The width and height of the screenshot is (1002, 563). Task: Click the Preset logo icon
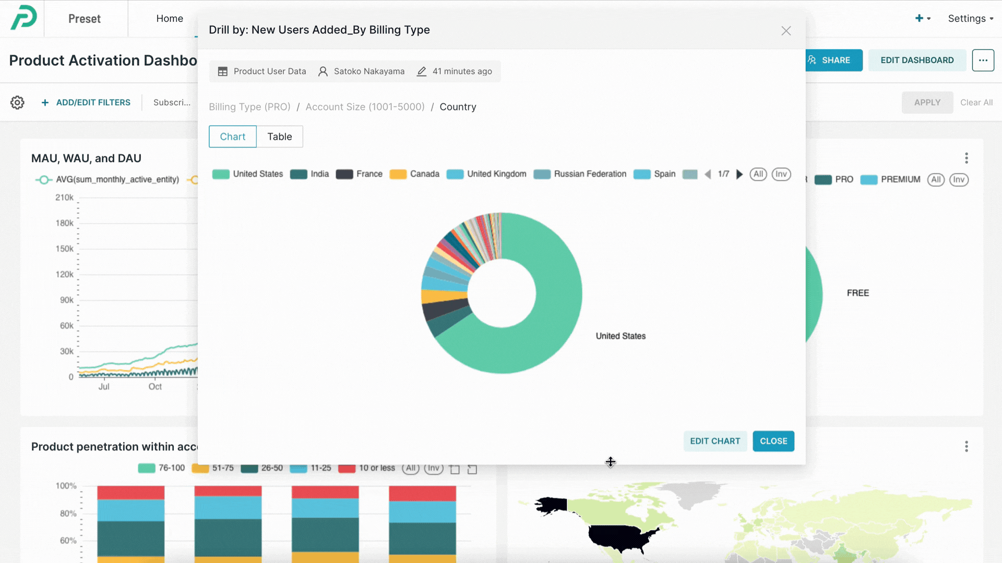[x=23, y=18]
